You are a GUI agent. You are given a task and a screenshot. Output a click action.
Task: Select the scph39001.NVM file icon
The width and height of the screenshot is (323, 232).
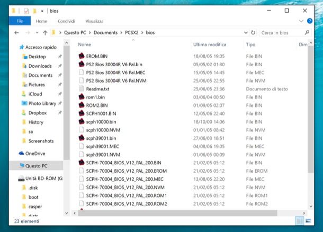point(82,155)
